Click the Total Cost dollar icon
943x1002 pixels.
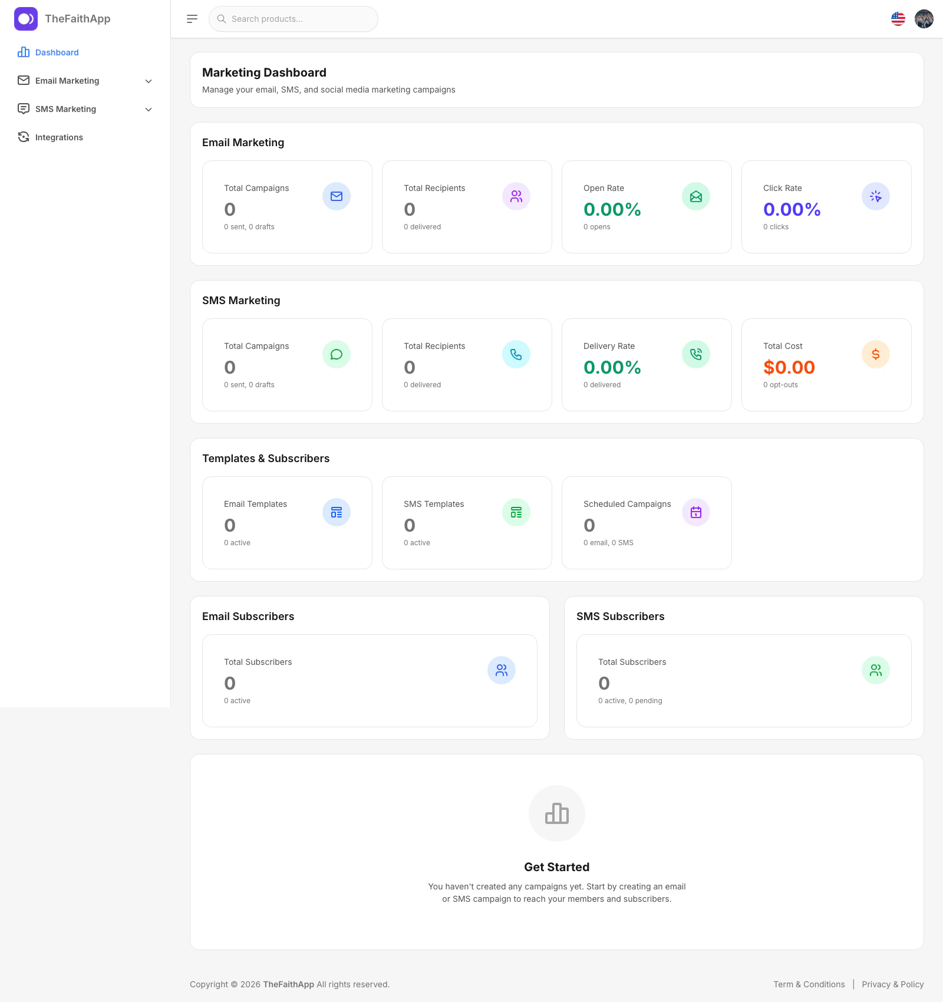tap(876, 354)
